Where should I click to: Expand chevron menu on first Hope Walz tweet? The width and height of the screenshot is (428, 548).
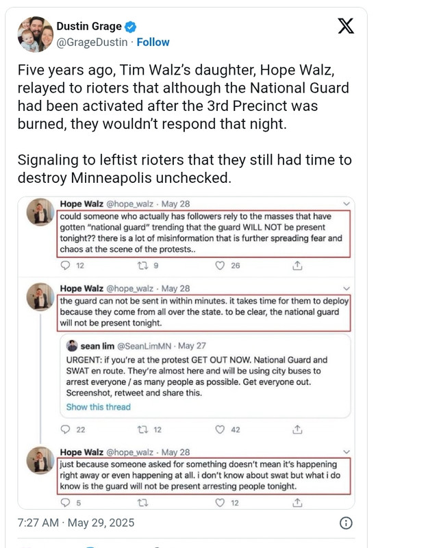coord(347,203)
